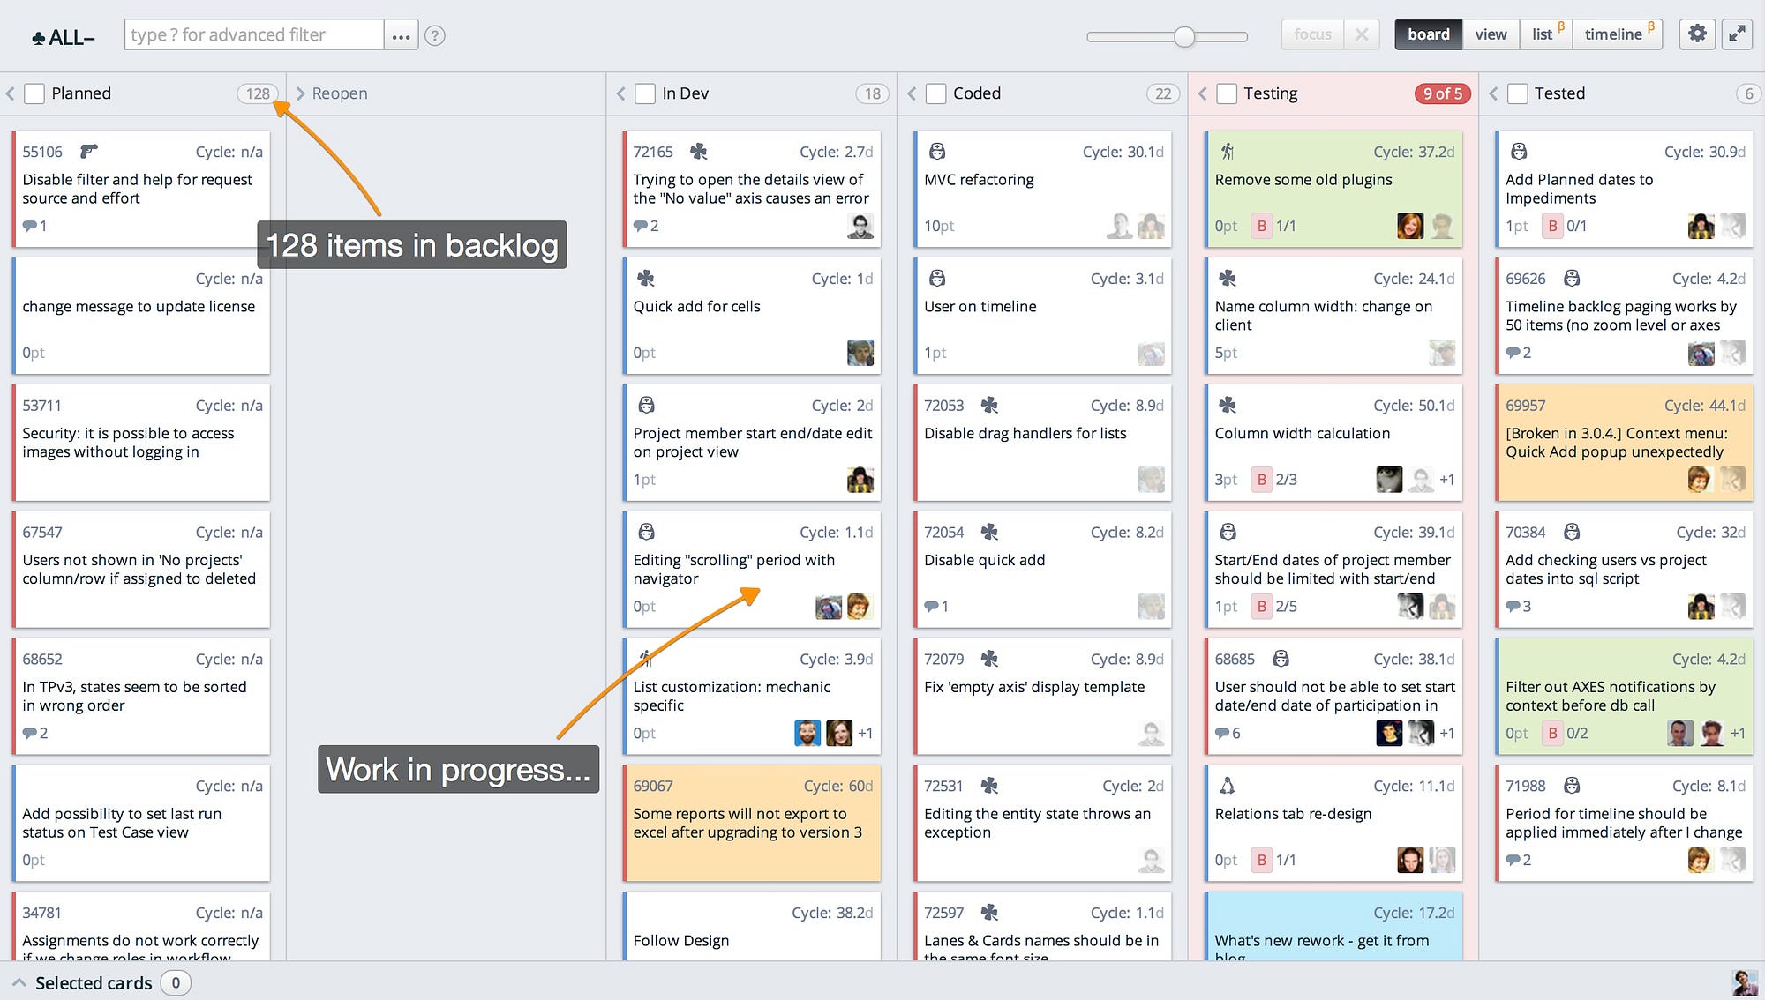Click the help question mark icon
Screen dimensions: 1765x1000
(x=434, y=36)
